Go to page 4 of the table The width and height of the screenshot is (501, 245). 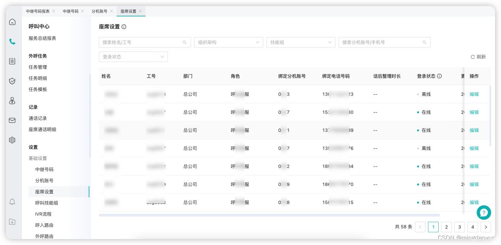pyautogui.click(x=473, y=227)
